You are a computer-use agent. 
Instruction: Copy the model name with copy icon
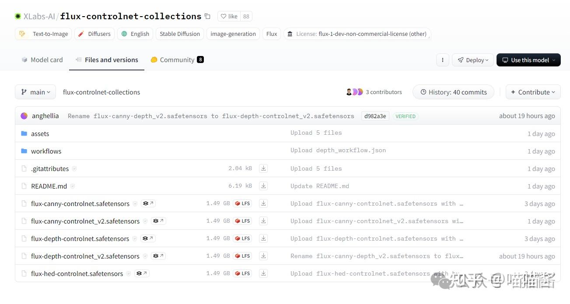207,17
